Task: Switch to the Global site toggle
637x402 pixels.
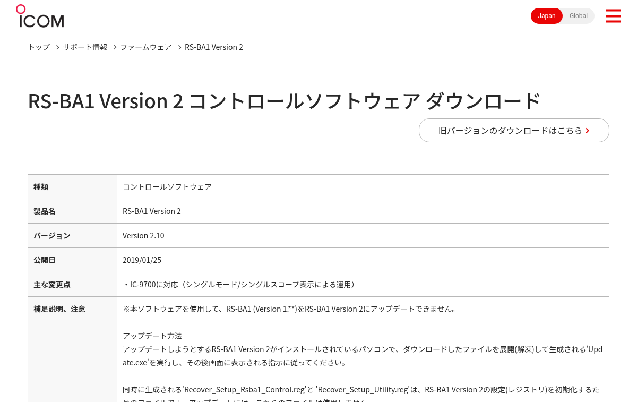Action: pos(579,16)
